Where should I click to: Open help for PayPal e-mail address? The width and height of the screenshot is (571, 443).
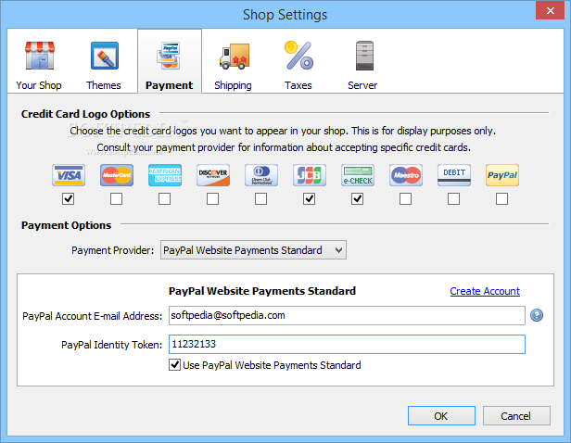point(537,315)
